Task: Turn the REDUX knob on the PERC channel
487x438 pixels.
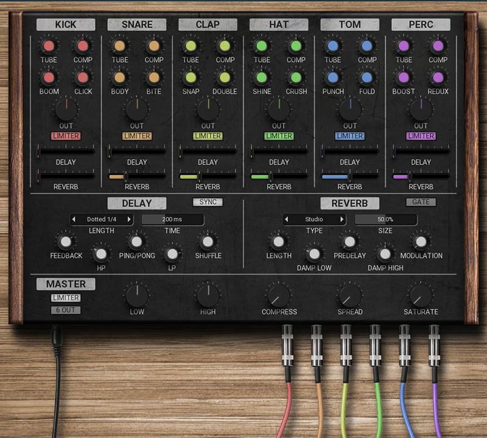Action: tap(438, 79)
